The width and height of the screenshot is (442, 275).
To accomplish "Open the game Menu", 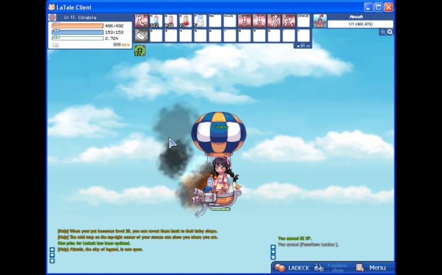I will (372, 268).
